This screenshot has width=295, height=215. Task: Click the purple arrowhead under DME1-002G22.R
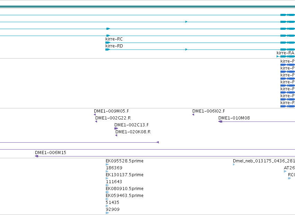point(96,122)
